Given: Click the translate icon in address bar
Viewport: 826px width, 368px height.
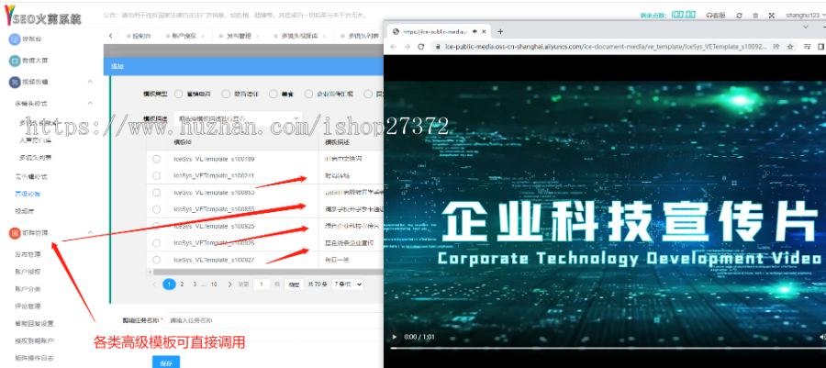Looking at the screenshot, I should pyautogui.click(x=776, y=46).
